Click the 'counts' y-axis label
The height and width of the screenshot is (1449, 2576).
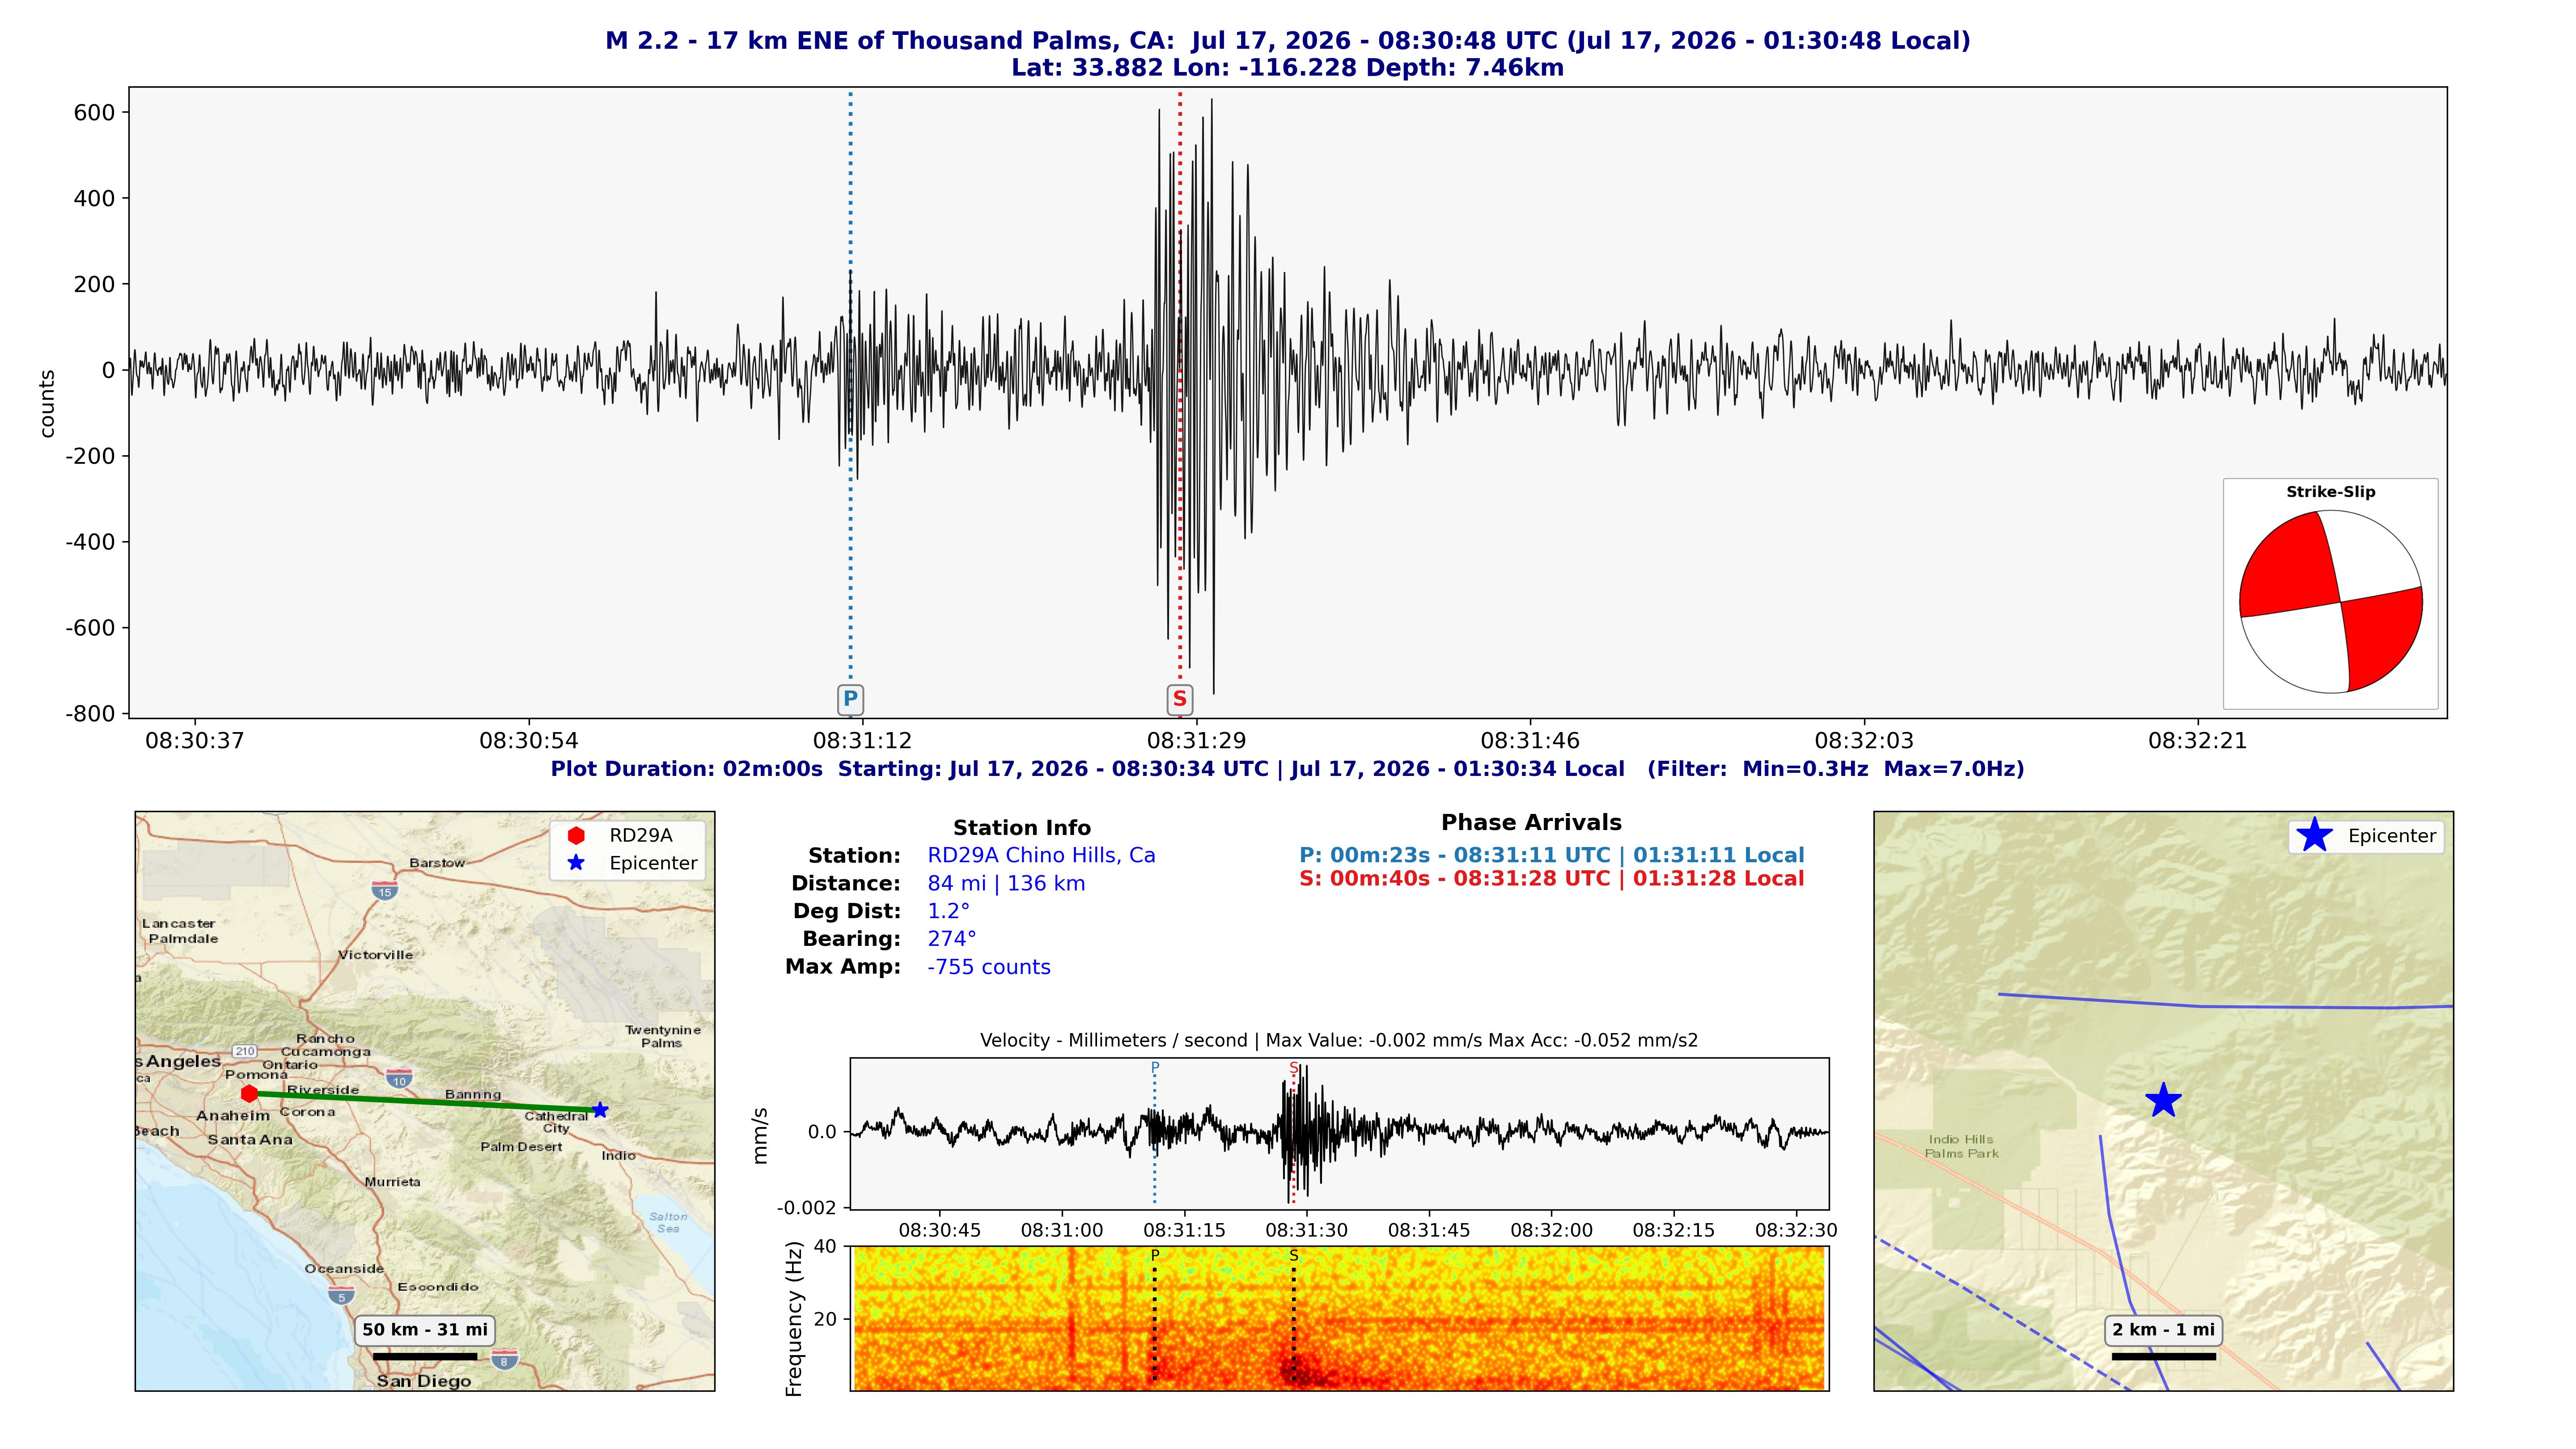pyautogui.click(x=47, y=404)
